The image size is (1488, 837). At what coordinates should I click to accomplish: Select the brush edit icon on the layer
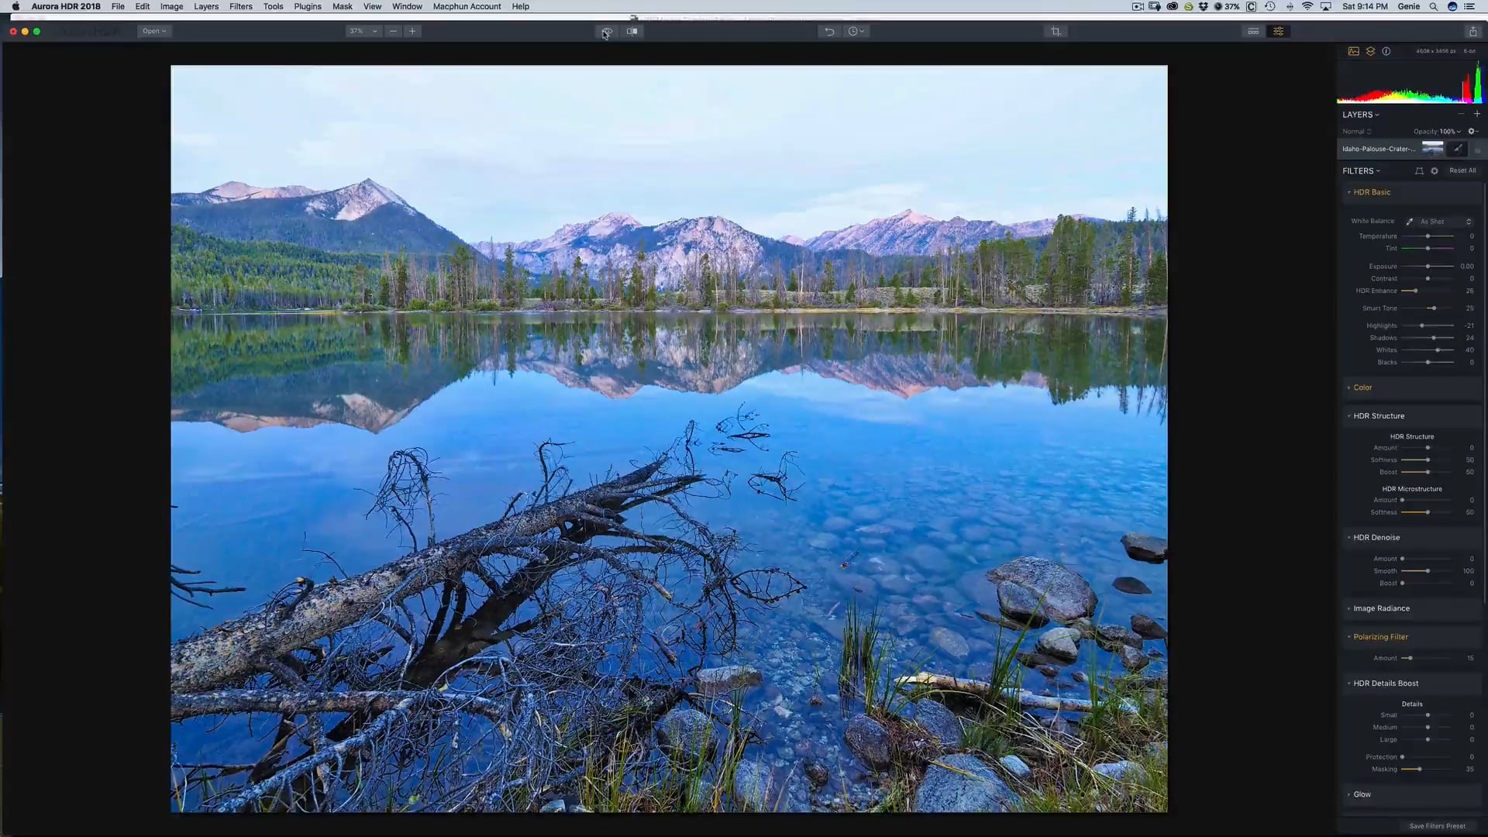click(1457, 149)
